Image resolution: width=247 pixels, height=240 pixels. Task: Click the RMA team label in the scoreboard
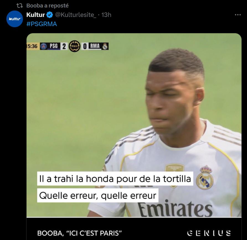[95, 46]
